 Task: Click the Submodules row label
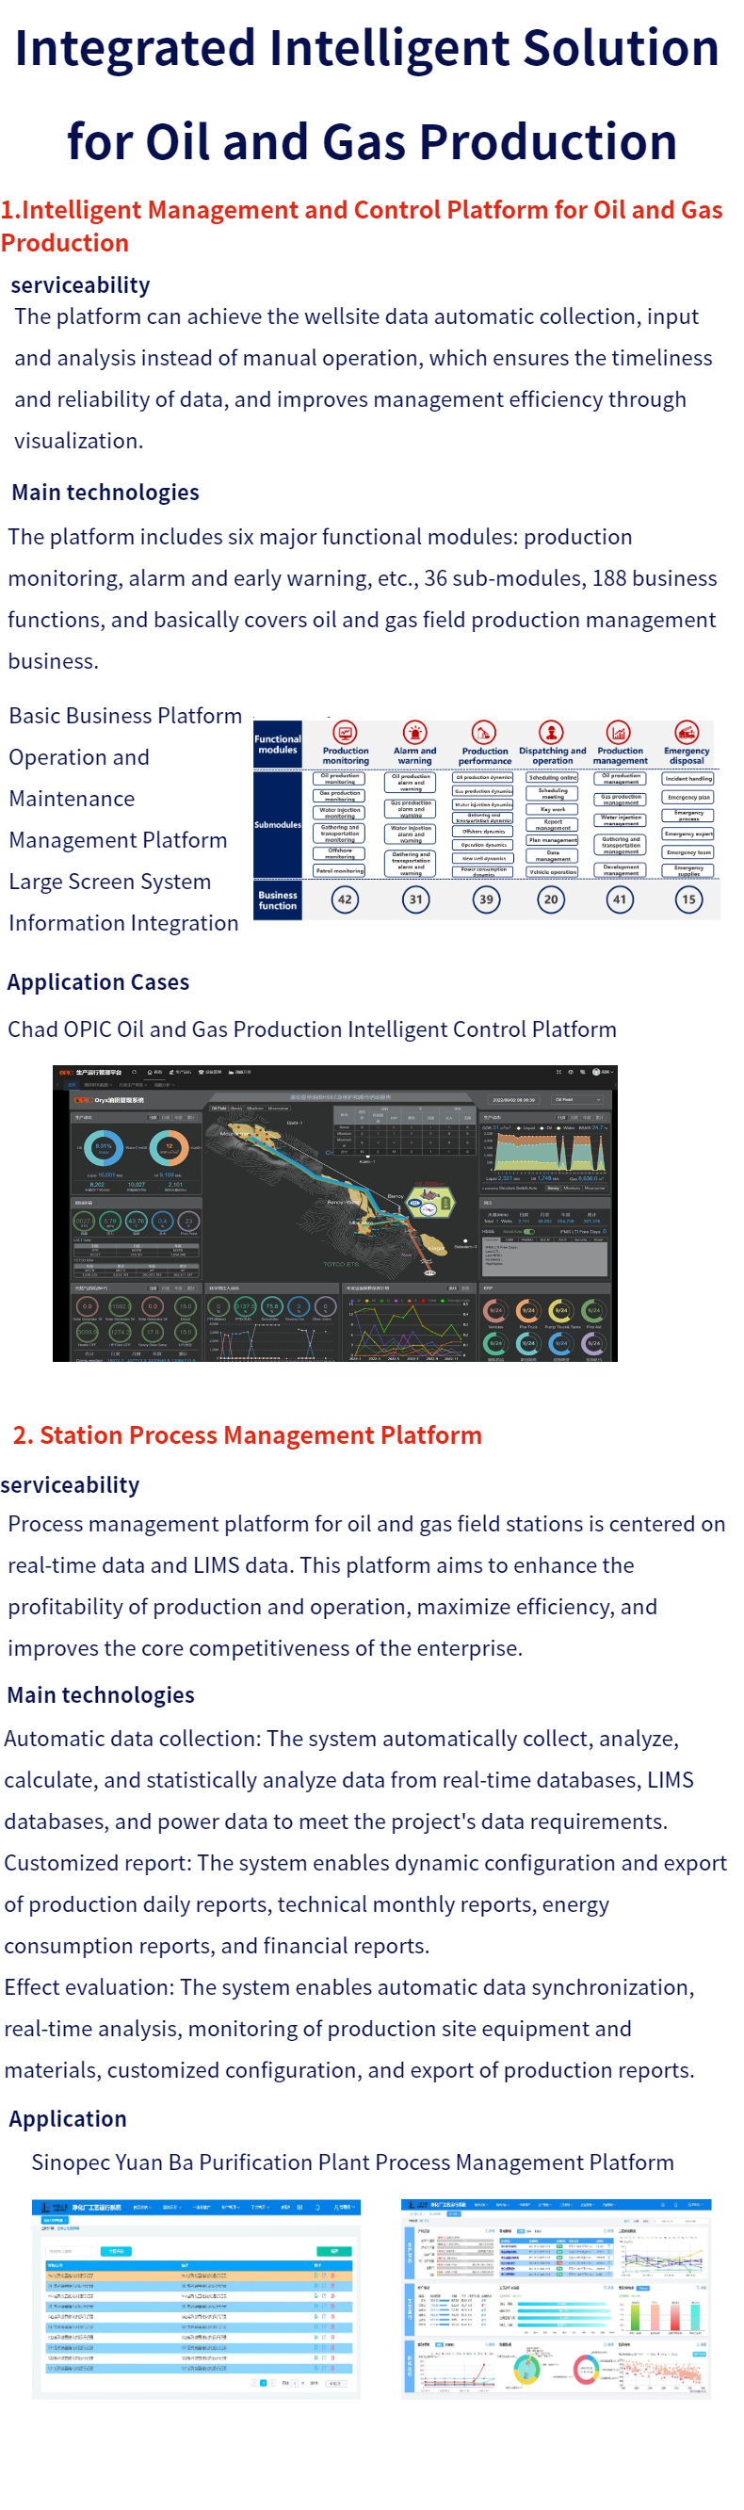click(x=278, y=824)
